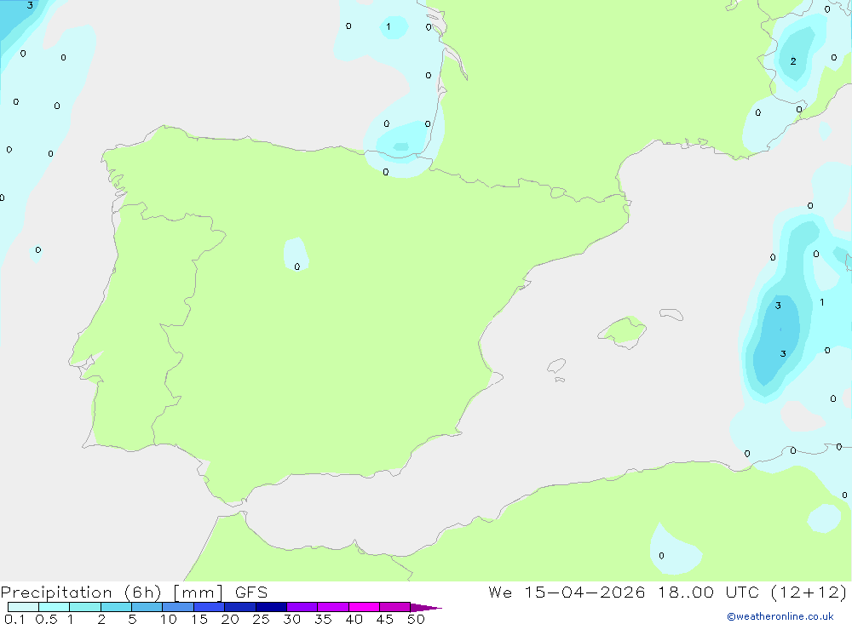Select the 0.5–1 mm legend color box
The height and width of the screenshot is (624, 852).
(x=55, y=607)
